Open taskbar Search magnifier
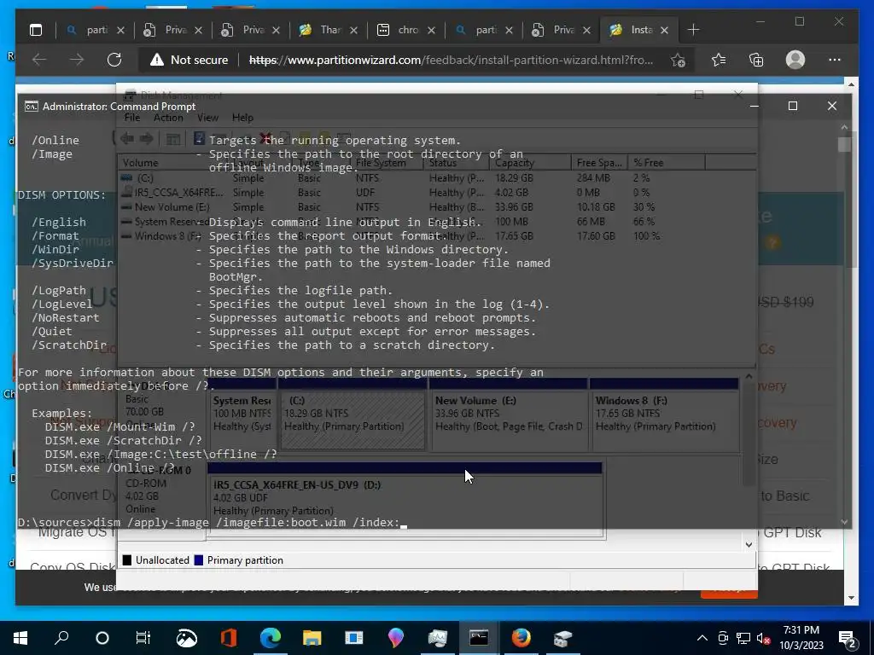This screenshot has width=874, height=655. pyautogui.click(x=61, y=638)
